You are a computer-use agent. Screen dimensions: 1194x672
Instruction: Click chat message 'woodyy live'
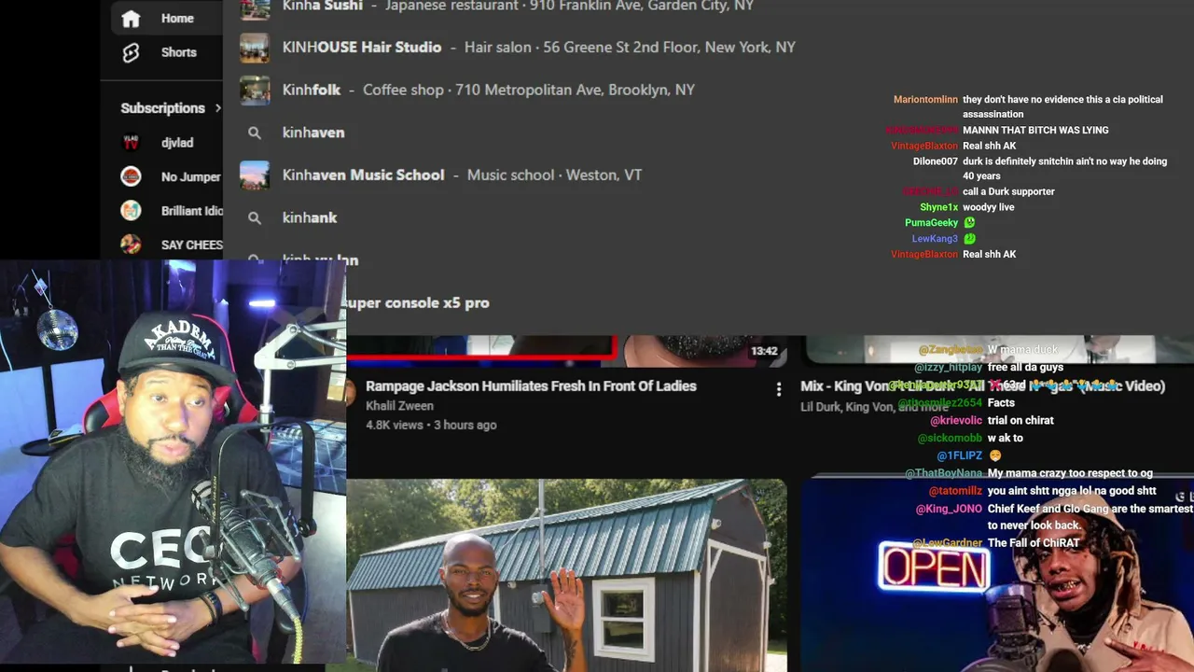point(988,207)
